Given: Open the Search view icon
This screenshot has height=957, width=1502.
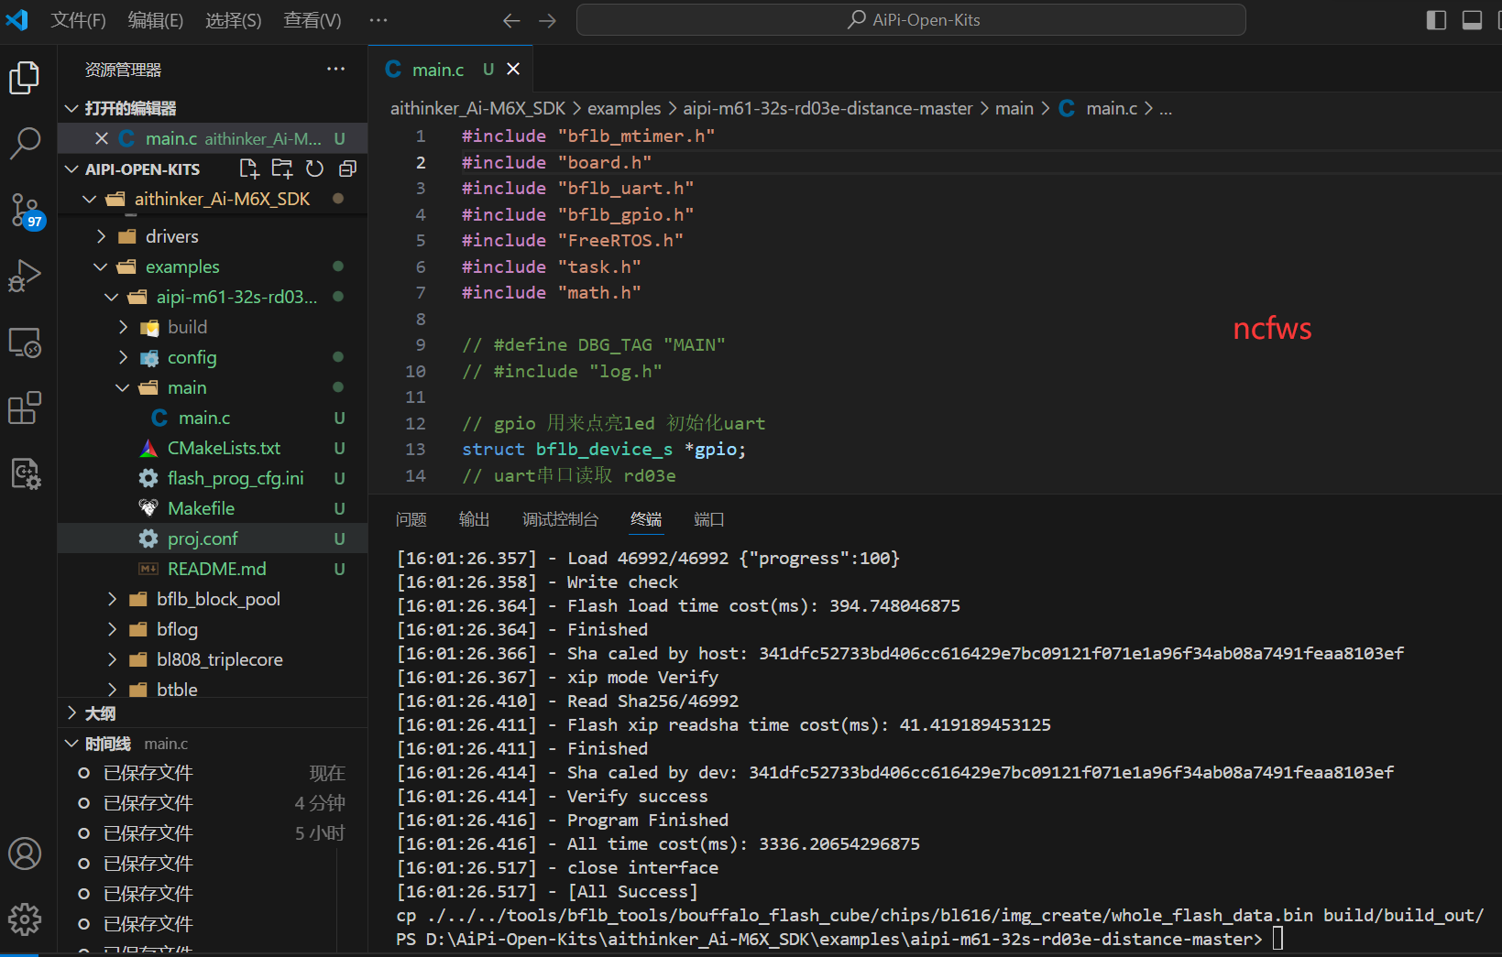Looking at the screenshot, I should tap(25, 144).
